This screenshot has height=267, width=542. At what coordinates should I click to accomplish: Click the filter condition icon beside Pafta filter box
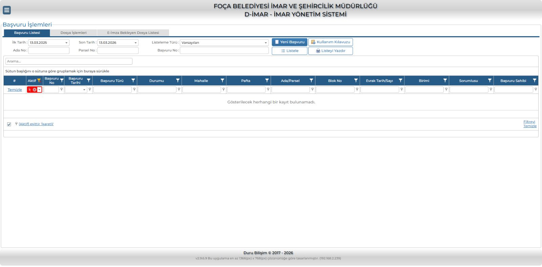coord(268,89)
